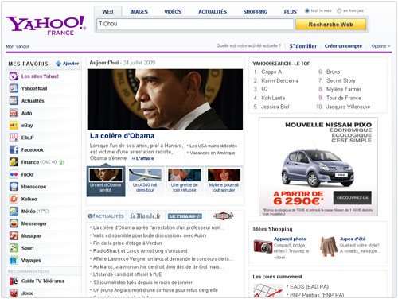
Task: Open the Guide TV Télérama icon
Action: click(14, 281)
